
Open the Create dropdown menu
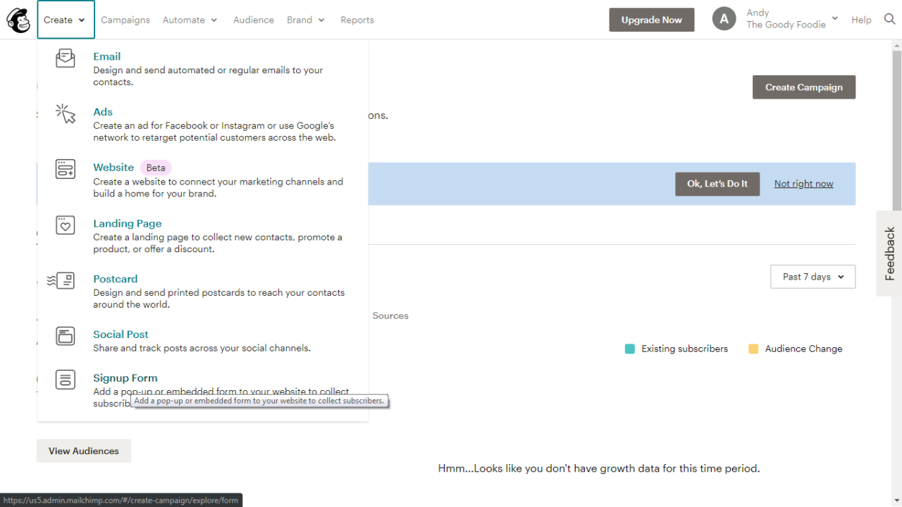click(66, 20)
